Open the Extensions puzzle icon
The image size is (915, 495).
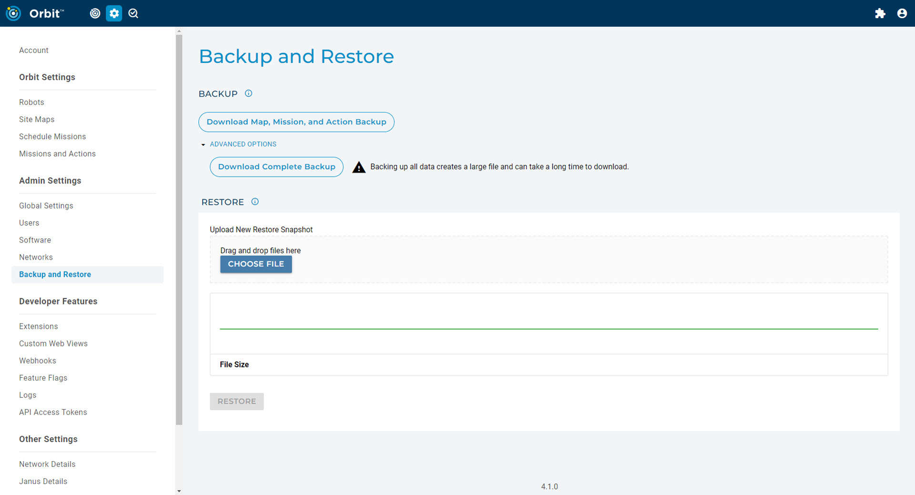pos(880,13)
